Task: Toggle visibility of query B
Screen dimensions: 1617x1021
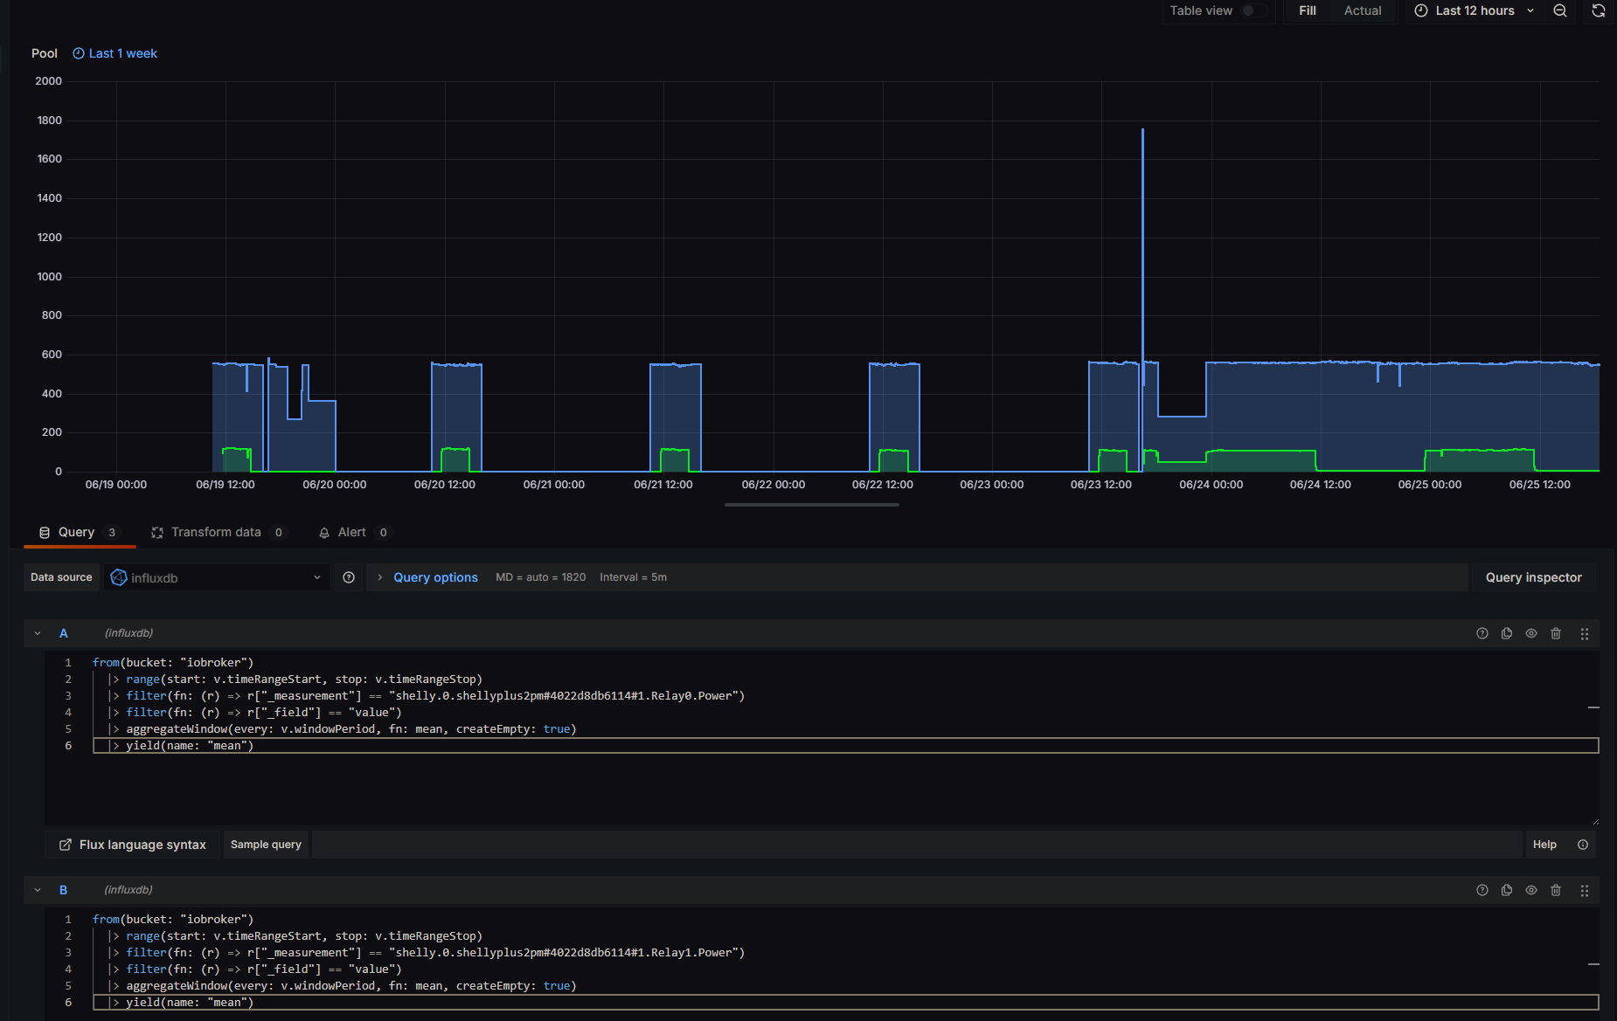Action: (x=1531, y=890)
